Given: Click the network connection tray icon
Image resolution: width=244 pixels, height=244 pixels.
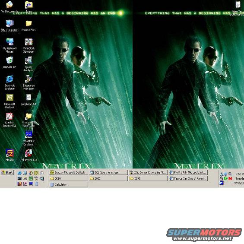Looking at the screenshot, I should click(x=225, y=174).
